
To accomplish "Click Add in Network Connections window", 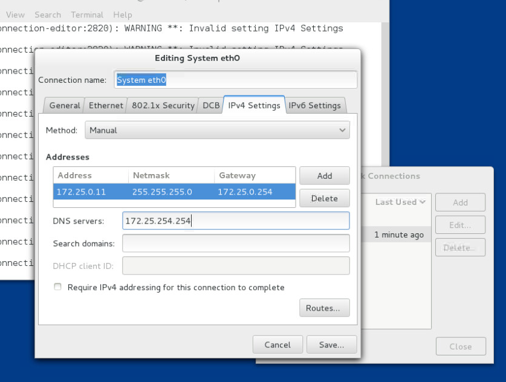I will click(x=460, y=202).
